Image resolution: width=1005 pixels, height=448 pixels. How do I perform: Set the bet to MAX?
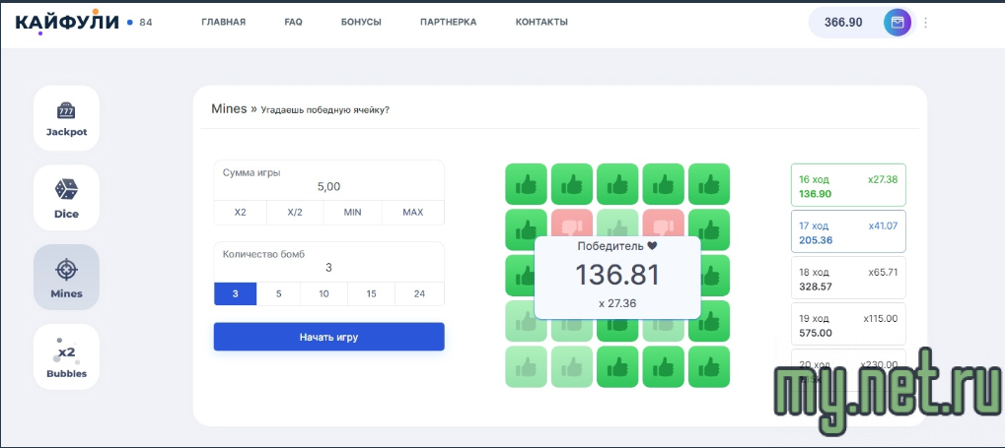tap(413, 213)
